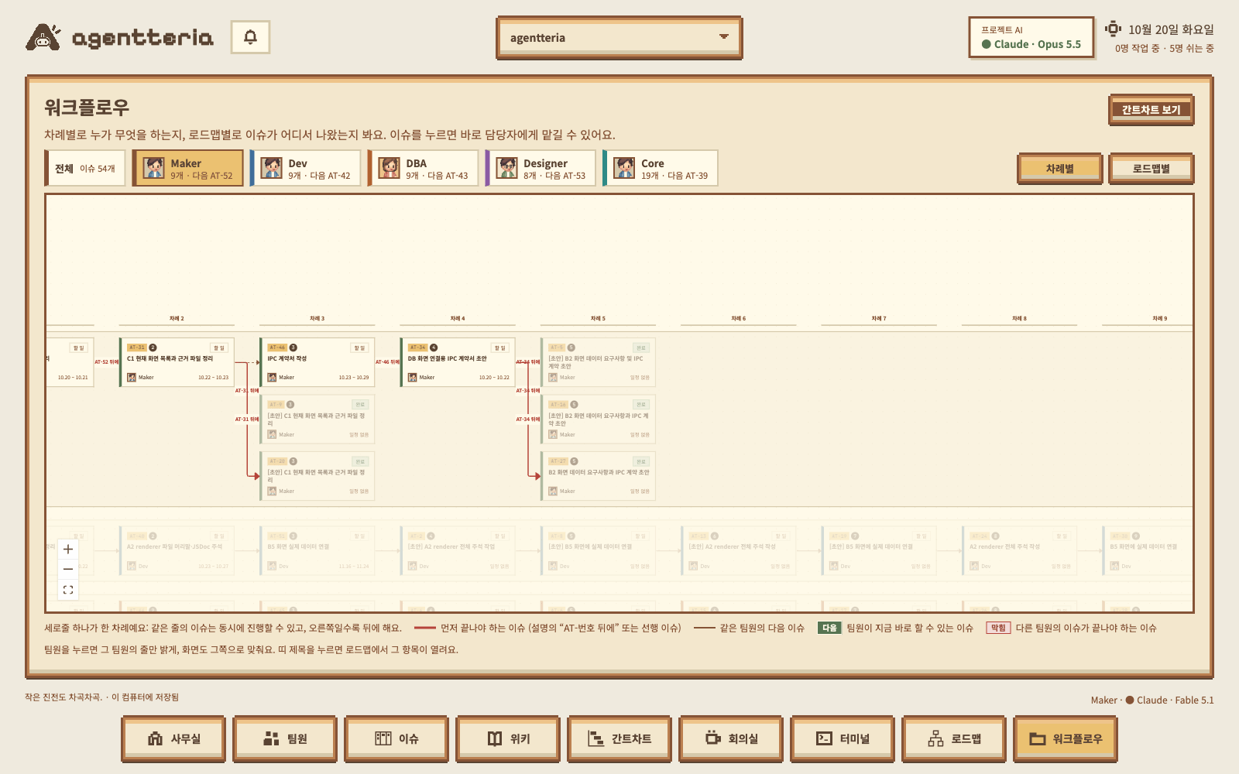Screen dimensions: 1239x774
Task: Switch to the 차례별 view
Action: [1059, 169]
